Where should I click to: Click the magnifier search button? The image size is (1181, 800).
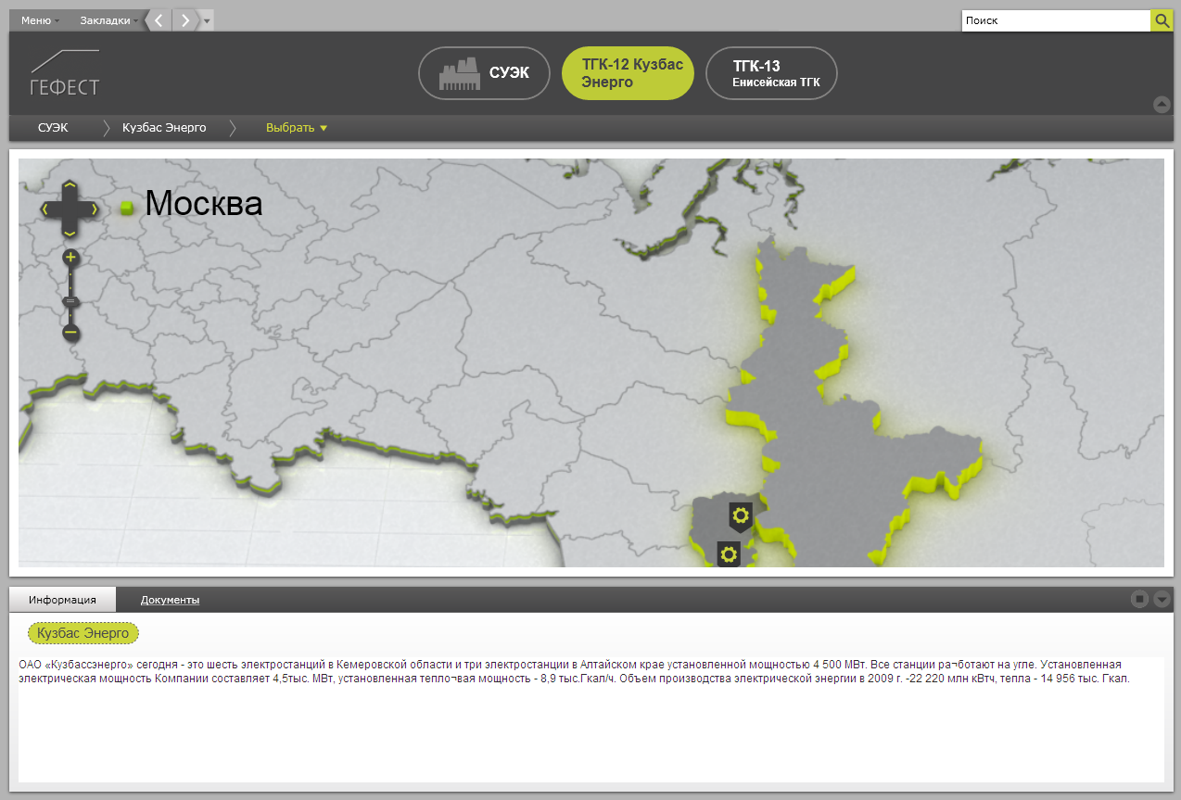[x=1162, y=20]
